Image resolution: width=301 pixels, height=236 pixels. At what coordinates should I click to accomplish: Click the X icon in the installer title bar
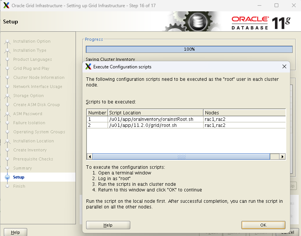pyautogui.click(x=6, y=5)
